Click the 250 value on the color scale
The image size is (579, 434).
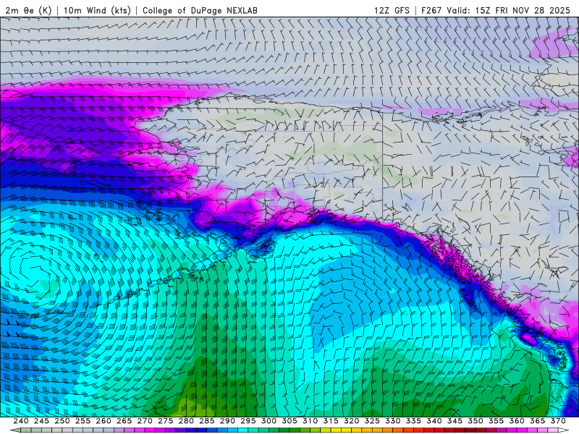tap(62, 421)
